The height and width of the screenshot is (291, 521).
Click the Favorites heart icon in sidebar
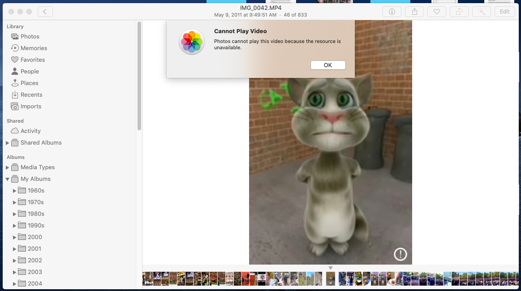(15, 60)
